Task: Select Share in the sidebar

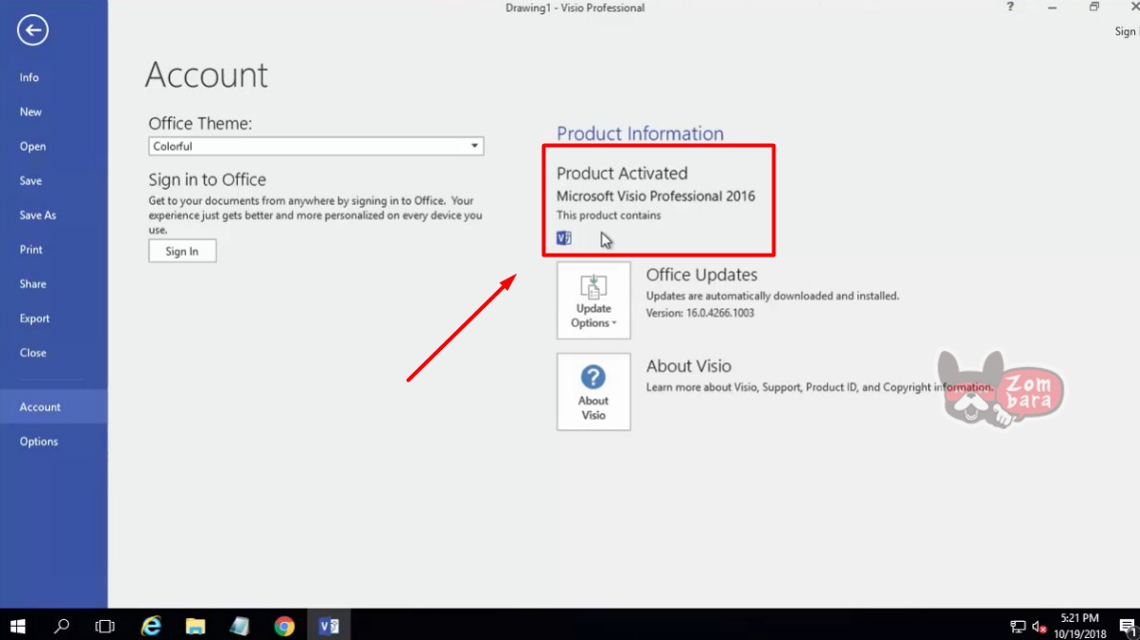Action: pos(32,284)
